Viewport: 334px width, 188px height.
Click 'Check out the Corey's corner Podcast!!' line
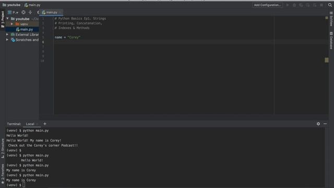point(43,145)
